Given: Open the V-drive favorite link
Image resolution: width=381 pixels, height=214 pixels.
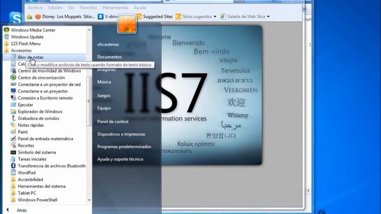Looking at the screenshot, I should coord(108,17).
